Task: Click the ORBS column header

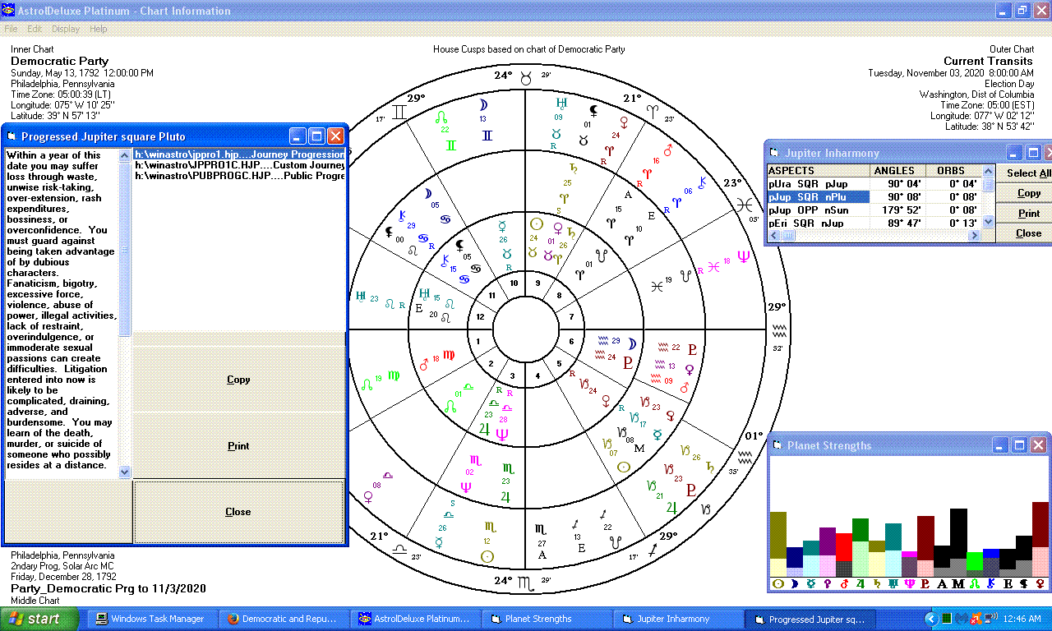Action: pos(952,171)
